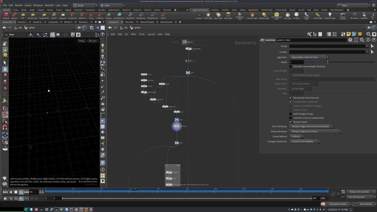Click the Spot Light shelf tool
The width and height of the screenshot is (377, 212).
point(219,16)
